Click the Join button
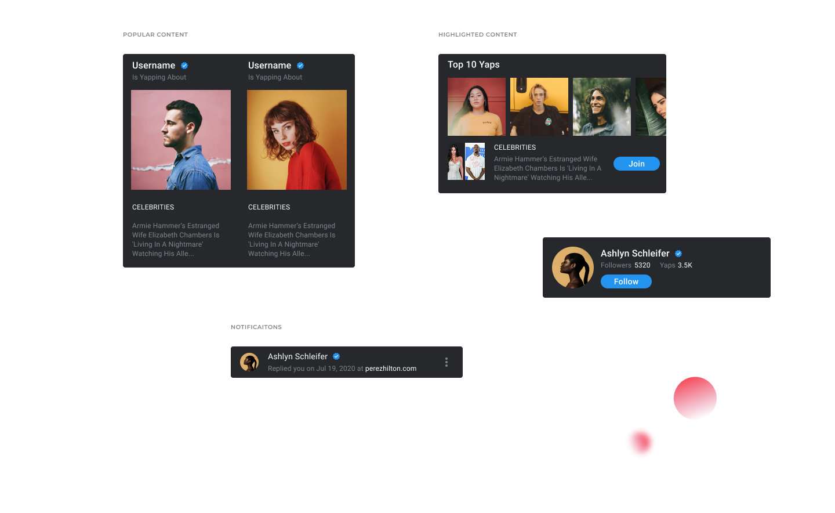Image resolution: width=835 pixels, height=513 pixels. coord(637,164)
